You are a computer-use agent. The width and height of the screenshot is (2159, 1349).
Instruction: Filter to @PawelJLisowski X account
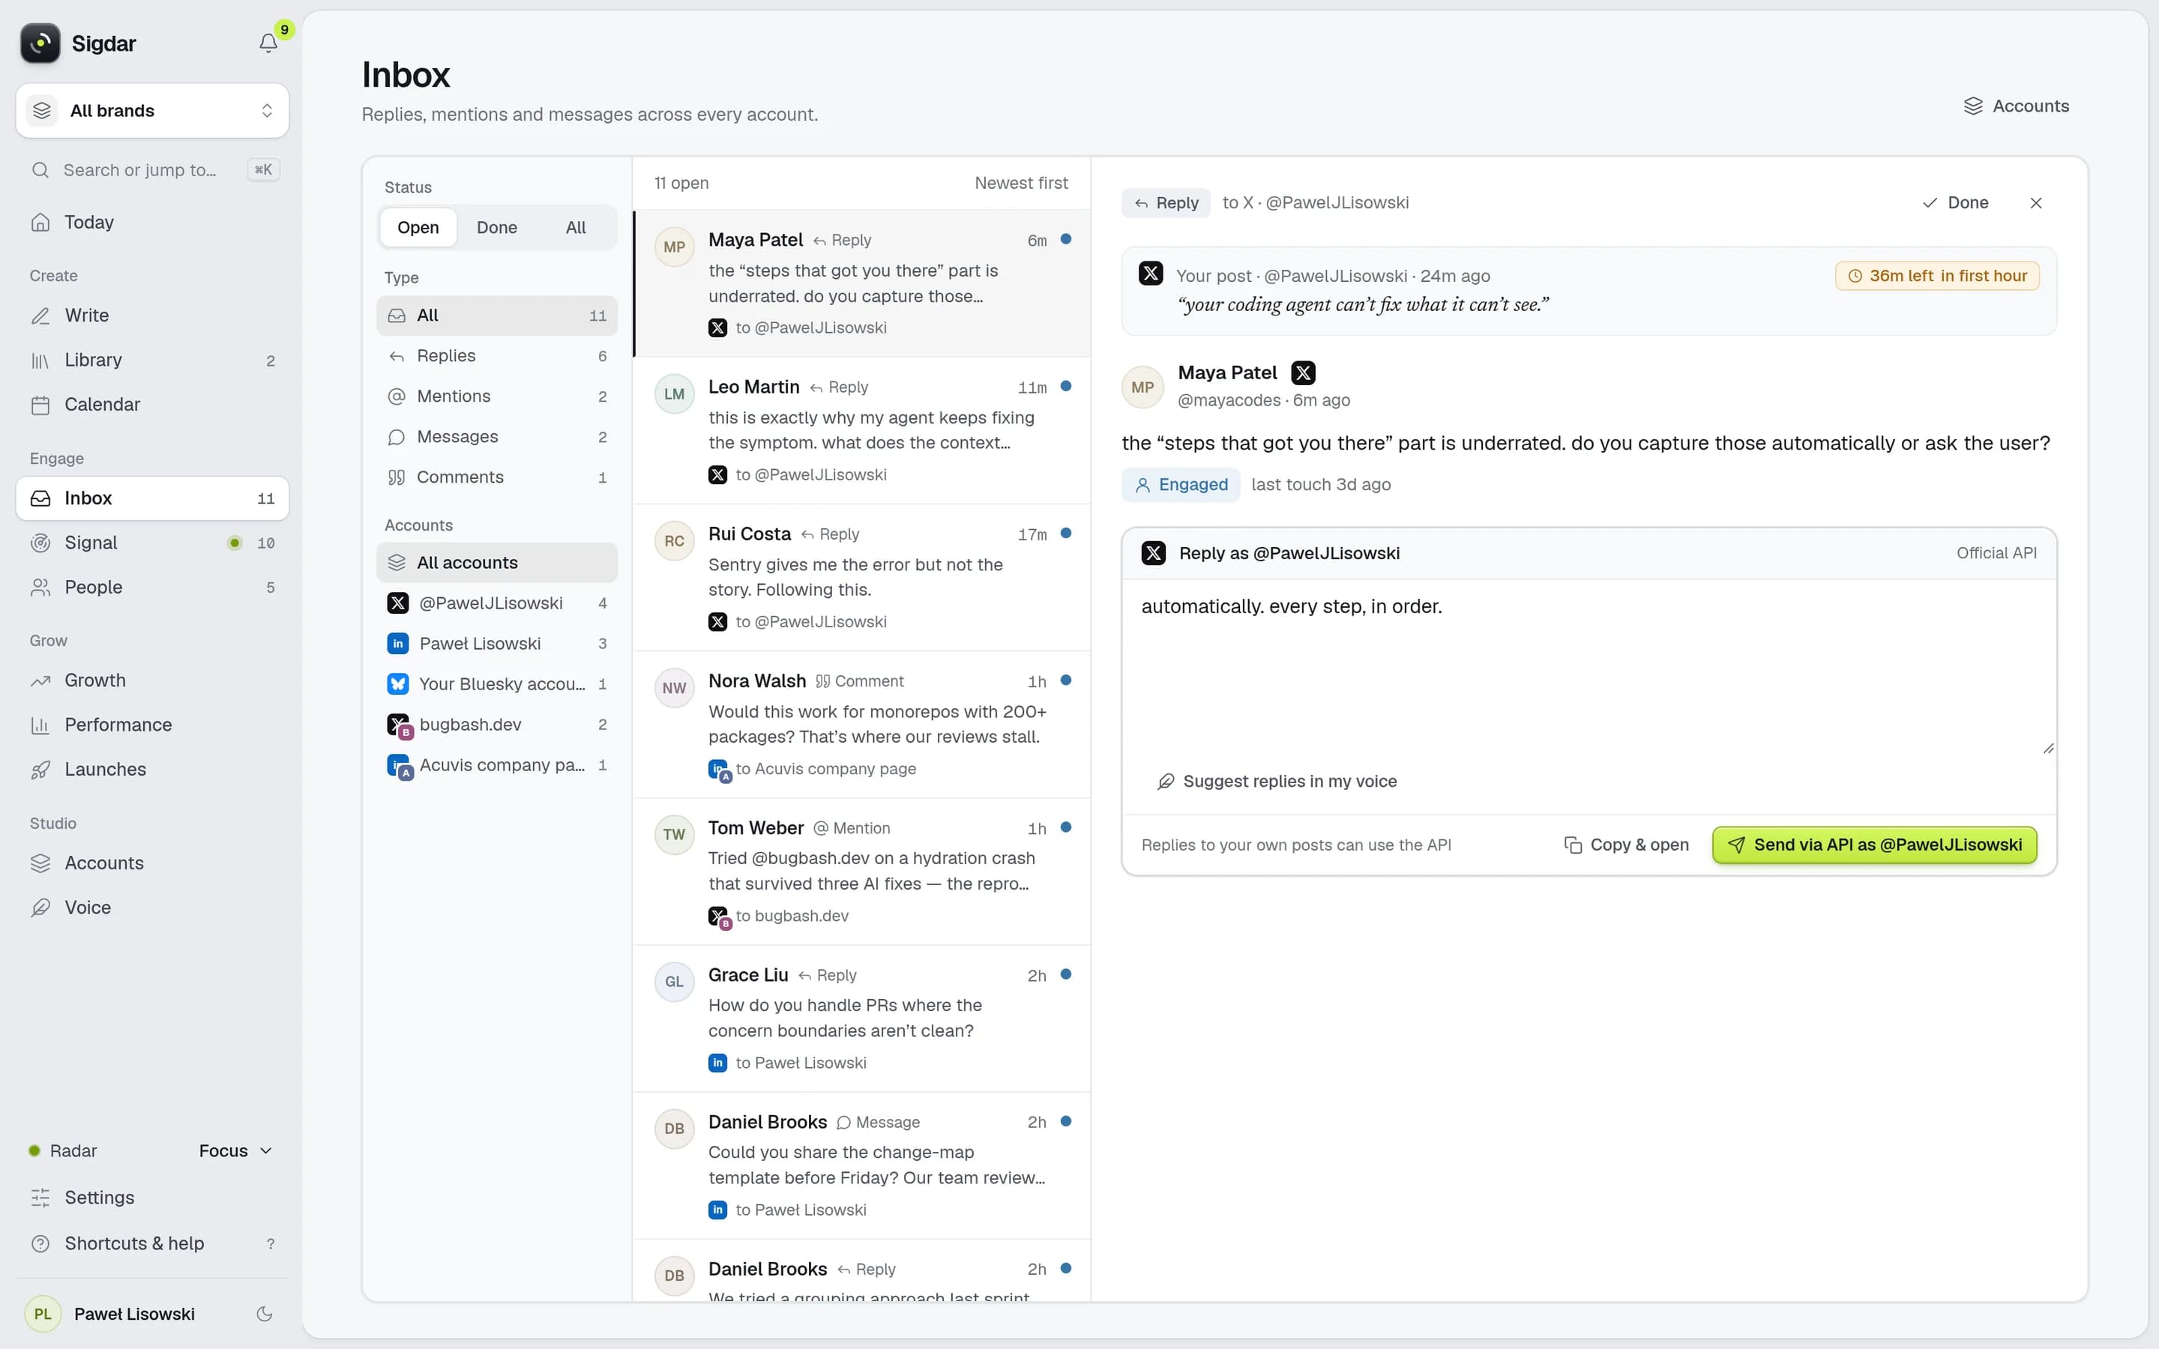point(497,603)
